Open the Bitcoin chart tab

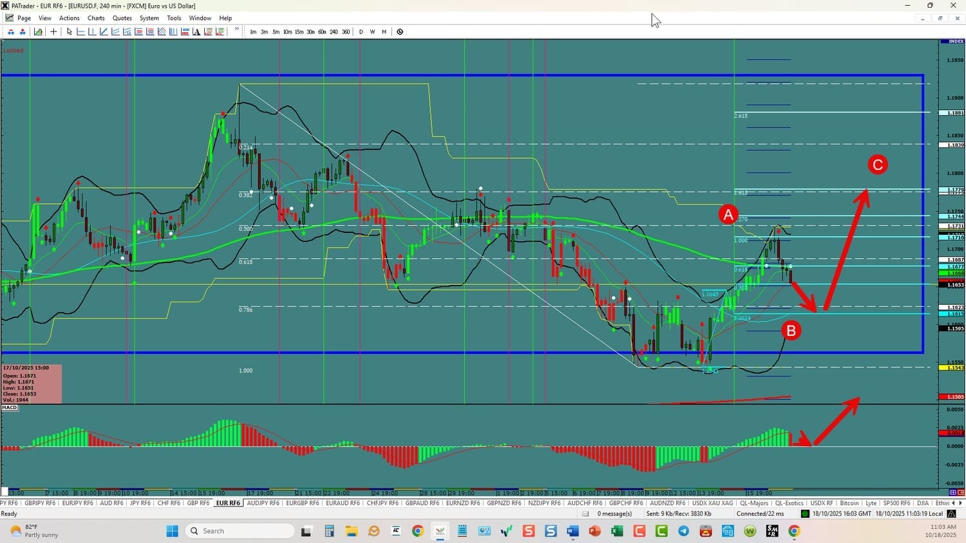tap(849, 503)
